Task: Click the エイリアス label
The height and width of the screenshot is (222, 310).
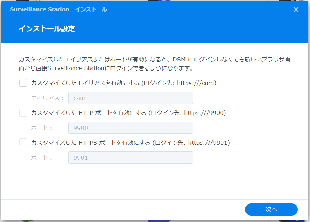Action: (47, 98)
